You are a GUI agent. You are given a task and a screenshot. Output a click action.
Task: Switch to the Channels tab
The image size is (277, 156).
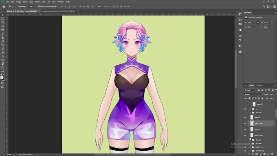pos(259,86)
